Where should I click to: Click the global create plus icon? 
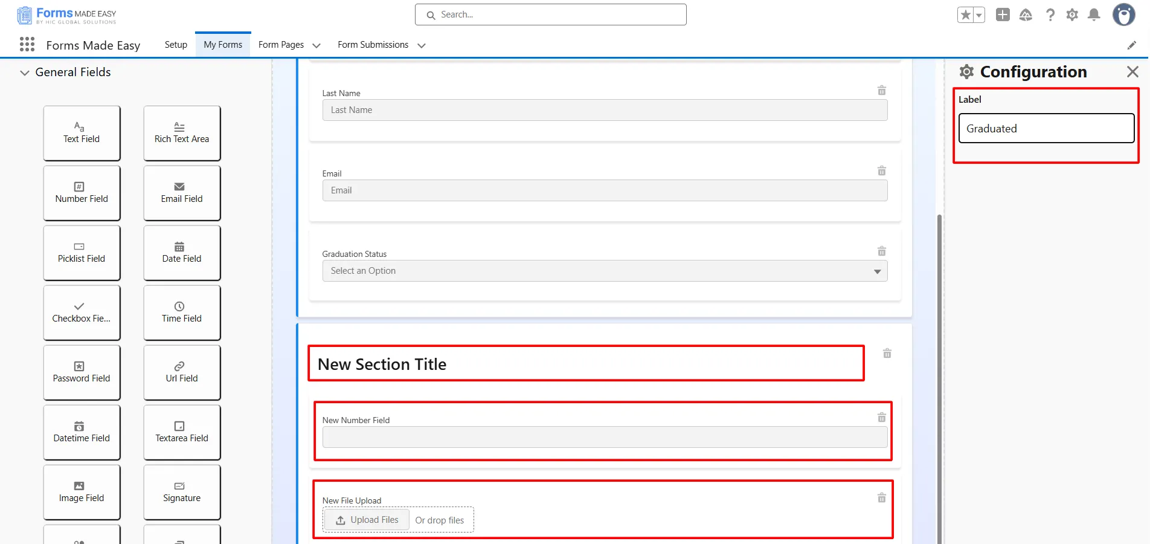click(x=1003, y=15)
